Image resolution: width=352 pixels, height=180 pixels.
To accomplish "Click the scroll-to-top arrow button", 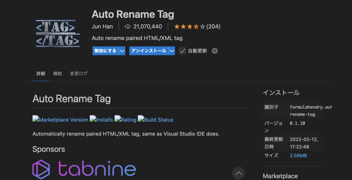I will point(239,173).
